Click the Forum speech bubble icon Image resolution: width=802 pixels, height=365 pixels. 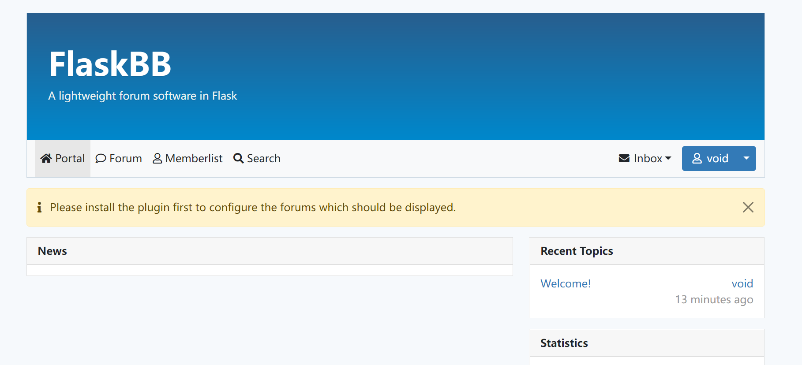(x=101, y=158)
